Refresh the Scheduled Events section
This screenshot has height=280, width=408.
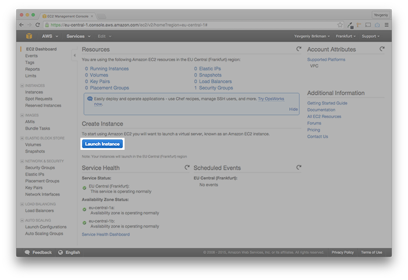pos(299,167)
